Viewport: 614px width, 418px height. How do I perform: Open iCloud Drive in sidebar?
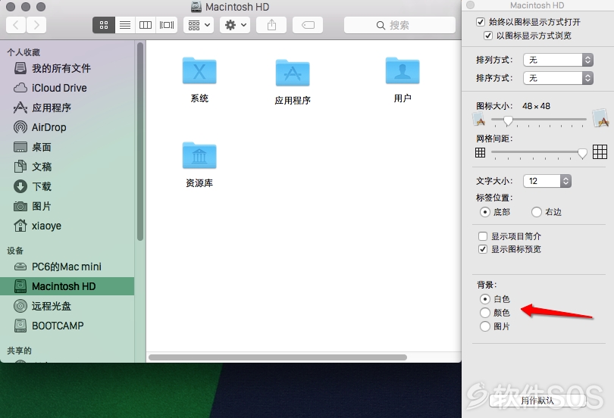tap(67, 88)
